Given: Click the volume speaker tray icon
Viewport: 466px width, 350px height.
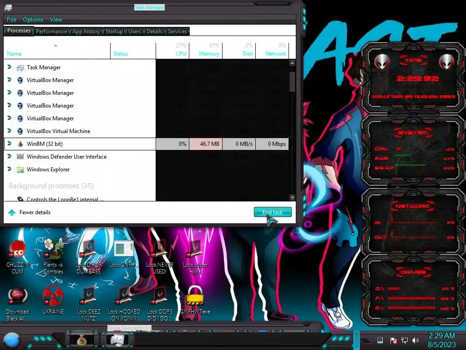Looking at the screenshot, I should 415,340.
